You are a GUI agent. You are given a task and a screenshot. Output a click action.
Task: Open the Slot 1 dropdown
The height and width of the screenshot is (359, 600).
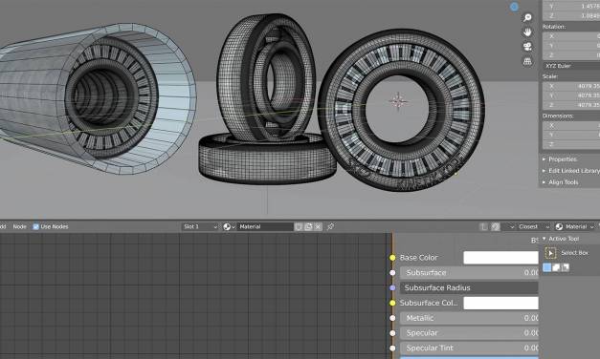click(199, 227)
